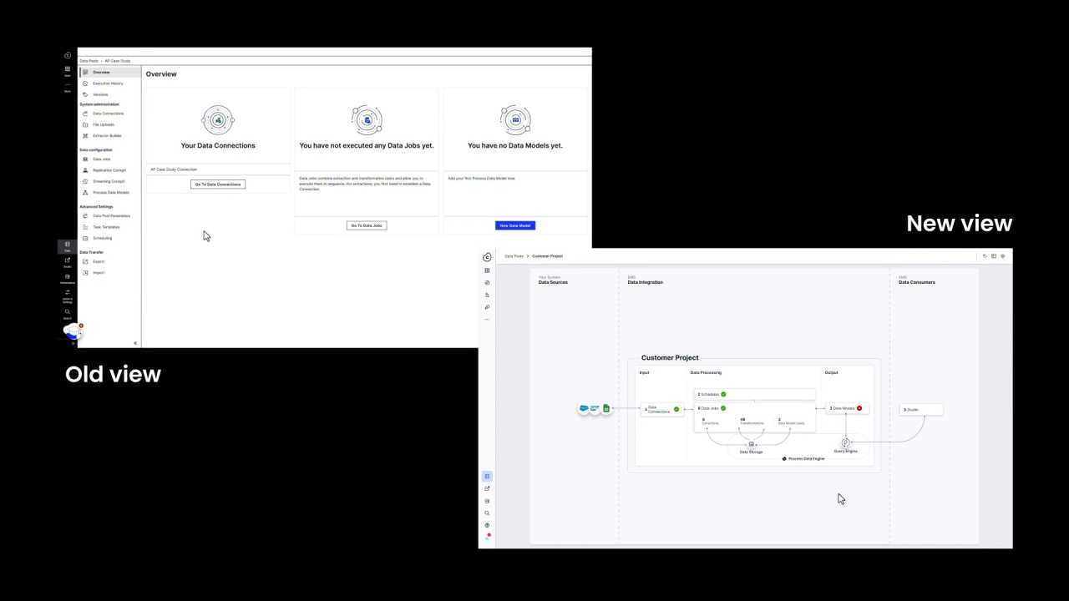1069x601 pixels.
Task: Click the Search icon in dark navigation bar
Action: pos(68,312)
